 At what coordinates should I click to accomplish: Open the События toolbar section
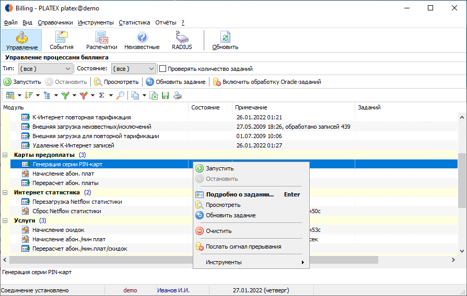point(61,41)
